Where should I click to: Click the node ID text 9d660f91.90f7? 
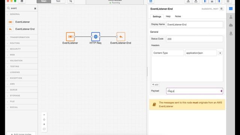(x=210, y=9)
